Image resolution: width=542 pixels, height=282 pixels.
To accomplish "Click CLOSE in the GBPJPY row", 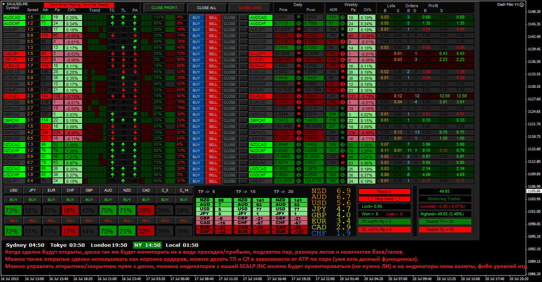I will pyautogui.click(x=229, y=126).
